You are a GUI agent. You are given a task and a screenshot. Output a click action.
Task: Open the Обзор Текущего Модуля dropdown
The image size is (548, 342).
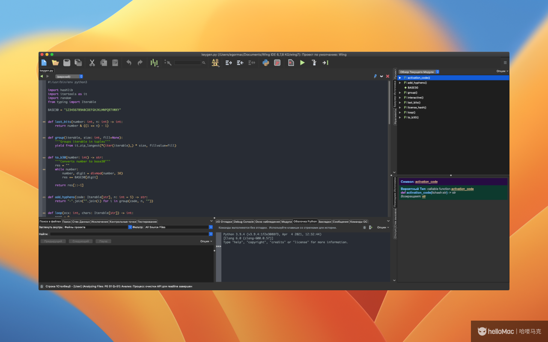[419, 72]
